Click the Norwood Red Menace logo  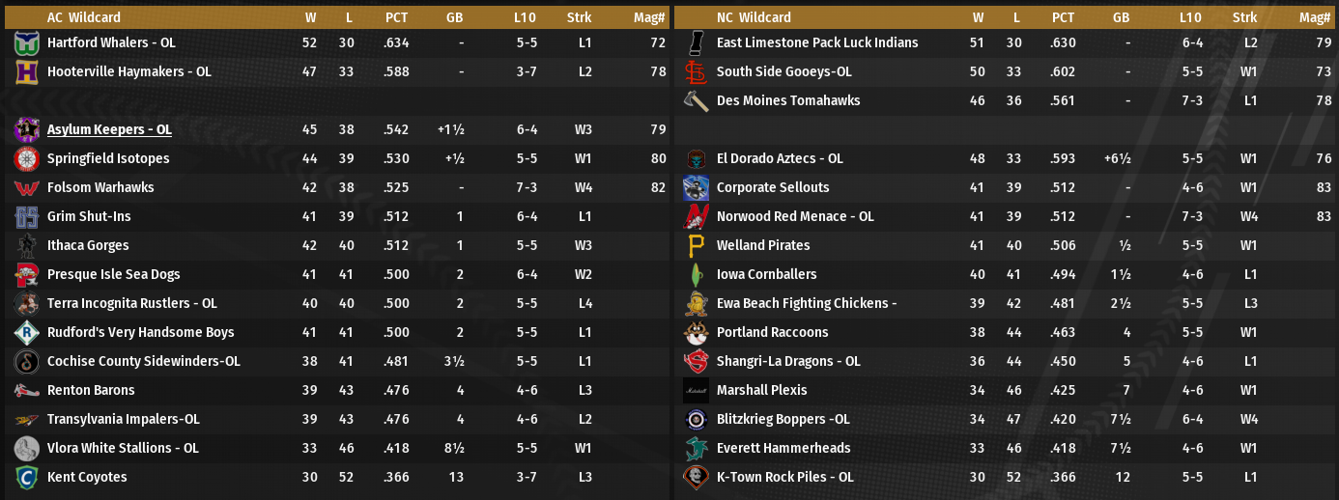(696, 217)
